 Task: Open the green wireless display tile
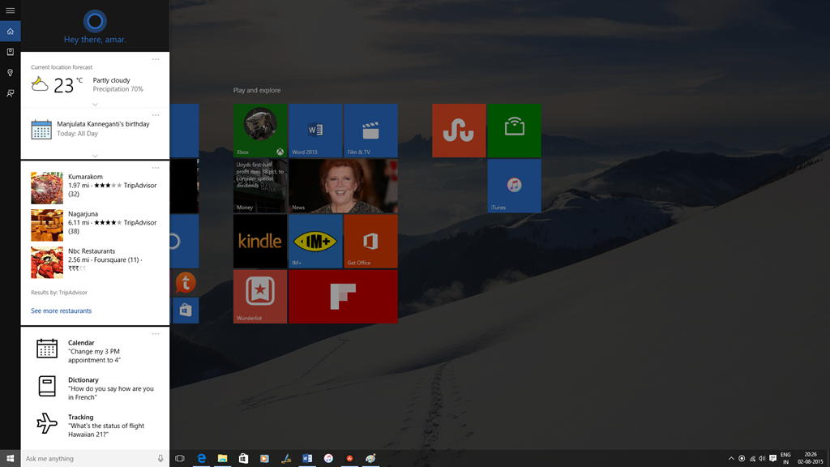515,131
